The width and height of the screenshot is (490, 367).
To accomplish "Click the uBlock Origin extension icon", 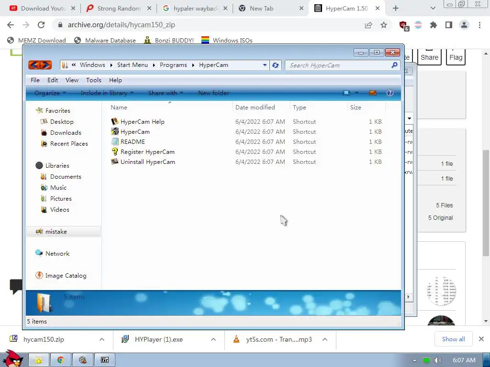I will click(x=403, y=25).
